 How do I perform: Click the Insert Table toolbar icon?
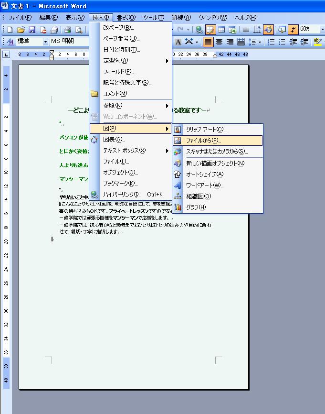click(221, 30)
